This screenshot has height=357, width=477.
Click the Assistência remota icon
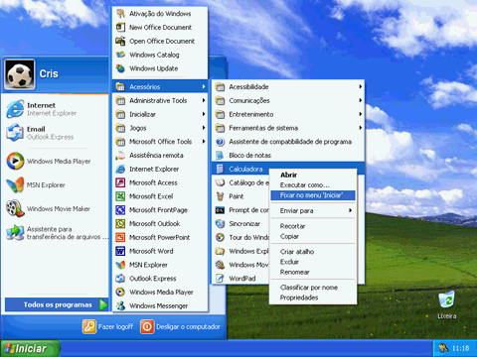tap(120, 156)
